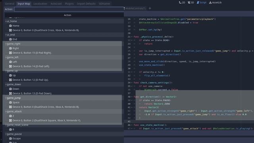Image resolution: width=254 pixels, height=143 pixels.
Task: Click the keyboard icon beside Down
Action: (x=10, y=89)
